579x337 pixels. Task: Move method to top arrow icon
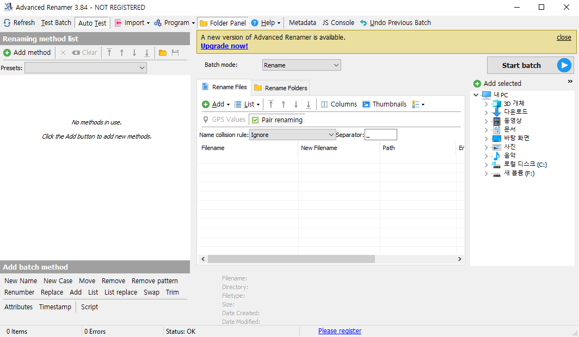tap(109, 53)
